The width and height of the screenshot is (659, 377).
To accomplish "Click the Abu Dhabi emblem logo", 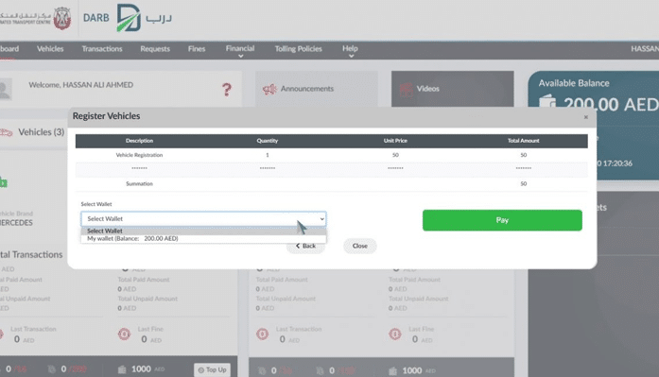I will pyautogui.click(x=62, y=18).
